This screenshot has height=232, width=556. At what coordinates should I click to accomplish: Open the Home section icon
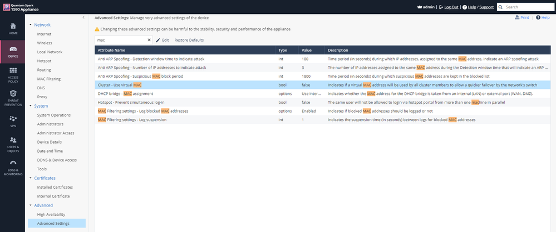click(13, 26)
